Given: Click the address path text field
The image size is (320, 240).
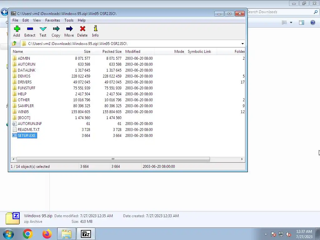Looking at the screenshot, I should click(130, 44).
